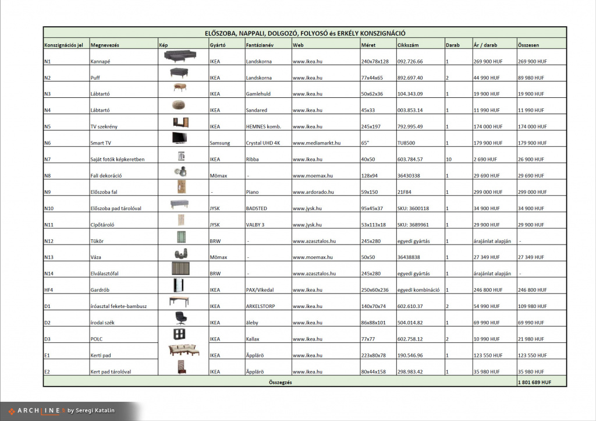Open www.azasztalos.hu link in the Elválasztófal row

coord(314,274)
